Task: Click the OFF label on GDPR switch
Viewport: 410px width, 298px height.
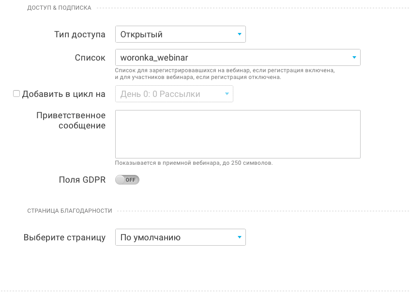Action: (x=131, y=180)
